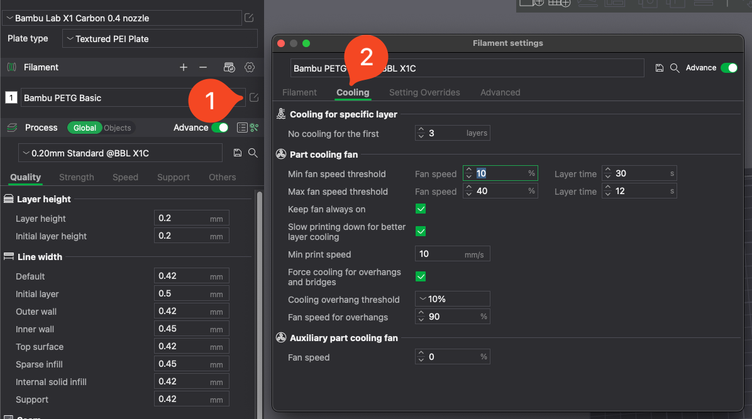The image size is (752, 419).
Task: Remove a filament with the minus icon
Action: tap(203, 67)
